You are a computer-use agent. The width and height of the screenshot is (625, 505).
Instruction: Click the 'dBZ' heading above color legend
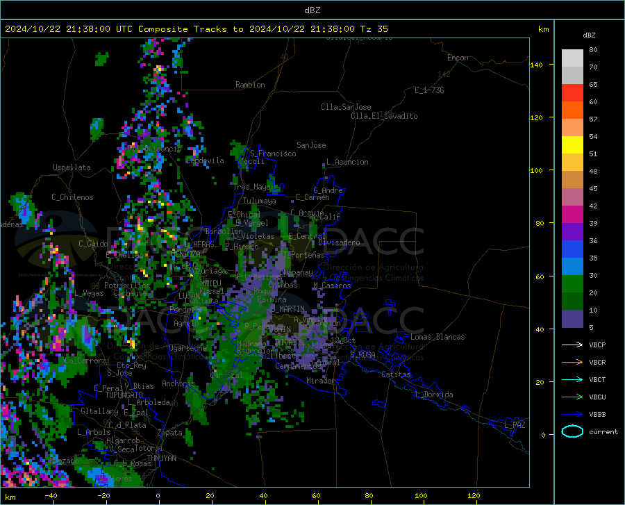589,35
